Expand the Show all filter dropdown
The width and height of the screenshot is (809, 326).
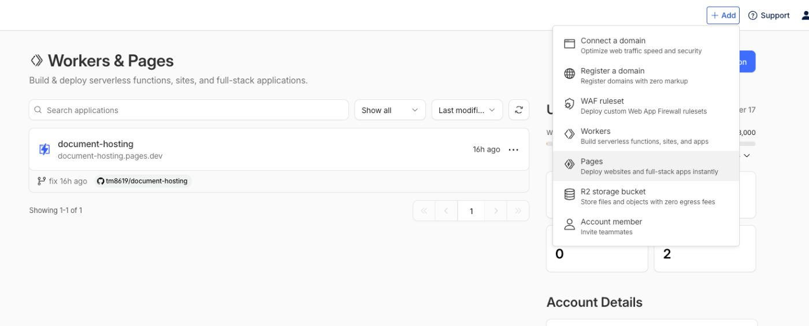point(389,110)
